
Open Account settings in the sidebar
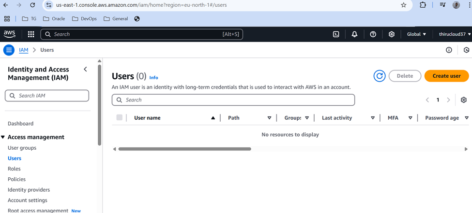pyautogui.click(x=28, y=200)
